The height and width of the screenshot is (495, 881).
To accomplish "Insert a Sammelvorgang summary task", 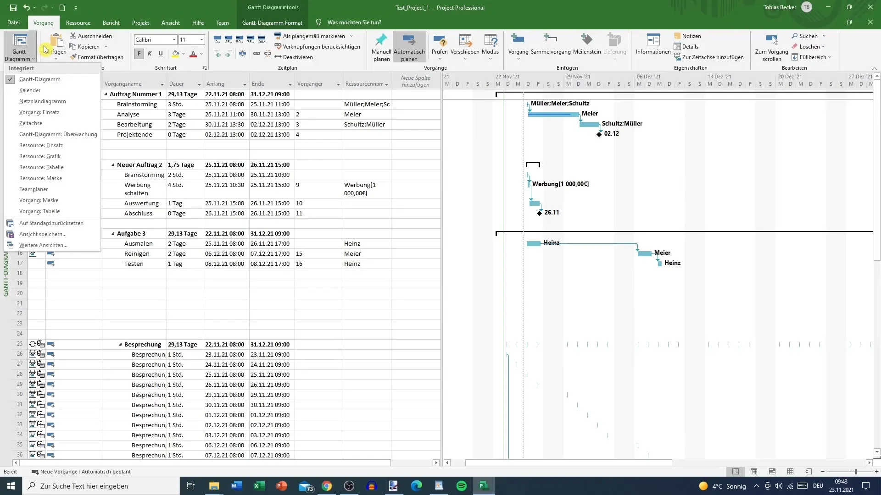I will click(x=551, y=46).
